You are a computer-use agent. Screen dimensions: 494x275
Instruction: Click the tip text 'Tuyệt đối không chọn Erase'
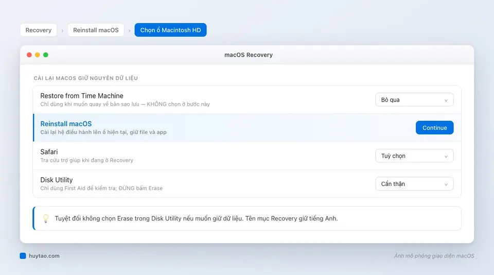[x=94, y=218]
